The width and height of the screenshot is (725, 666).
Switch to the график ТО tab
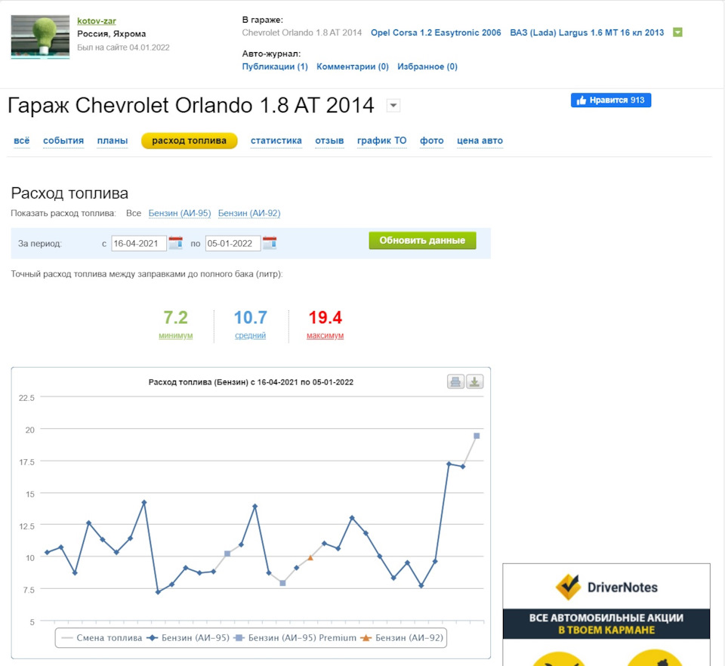pos(381,140)
